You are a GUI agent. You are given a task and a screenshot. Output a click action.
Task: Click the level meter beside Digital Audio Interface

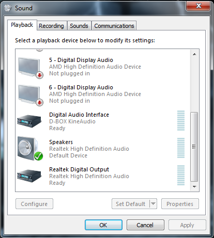click(x=181, y=121)
